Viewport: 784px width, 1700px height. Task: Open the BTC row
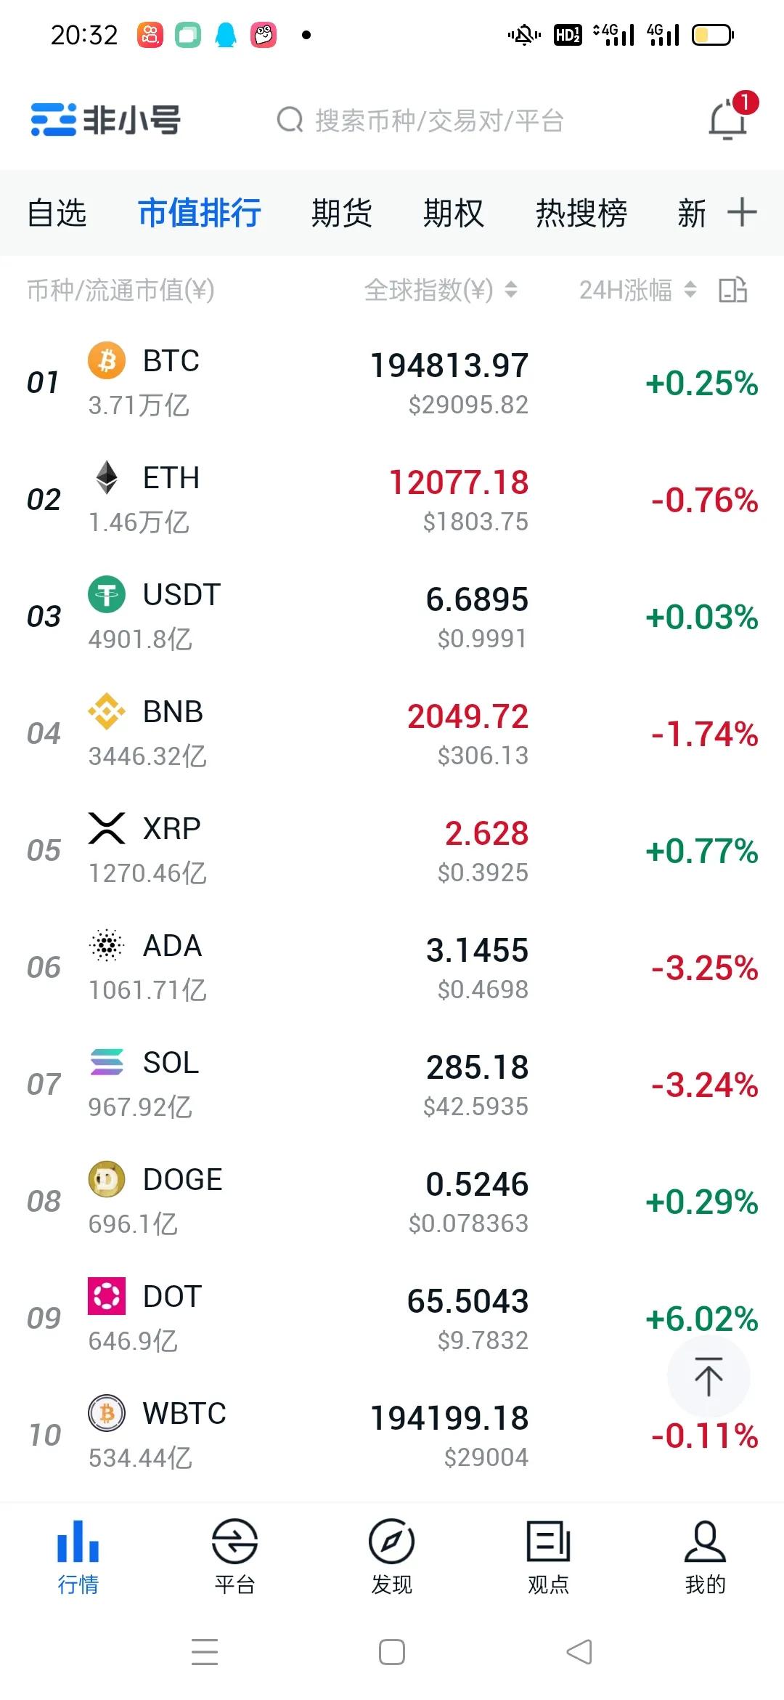(392, 383)
